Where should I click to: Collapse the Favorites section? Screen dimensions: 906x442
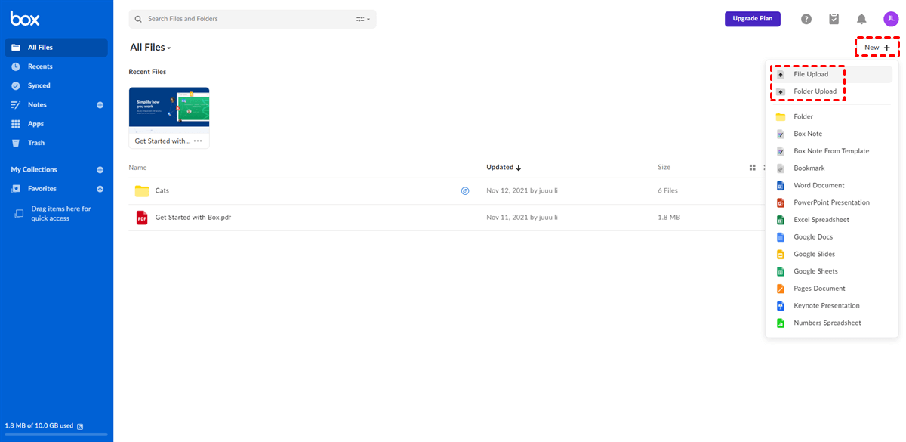tap(100, 189)
